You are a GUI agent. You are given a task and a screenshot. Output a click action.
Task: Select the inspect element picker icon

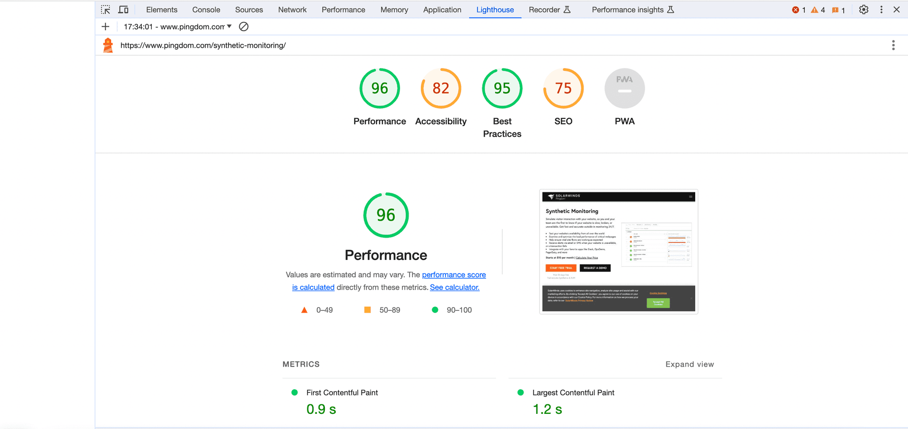(x=105, y=9)
